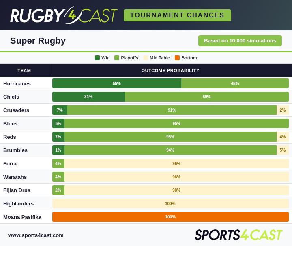Screen dimensions: 292x254
Task: Click Hurricanes 55% win bar segment
Action: click(x=117, y=83)
